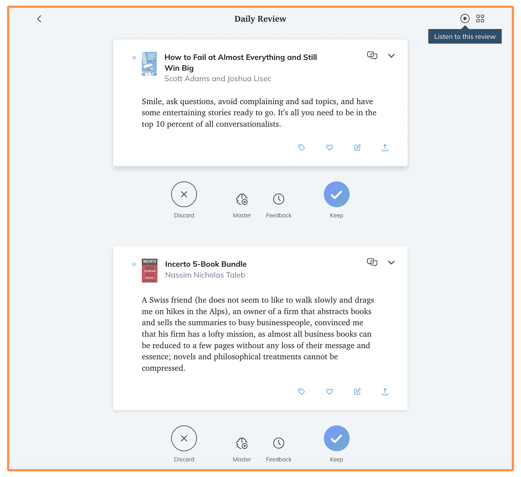The width and height of the screenshot is (521, 477).
Task: Master the Incerto highlight
Action: point(242,443)
